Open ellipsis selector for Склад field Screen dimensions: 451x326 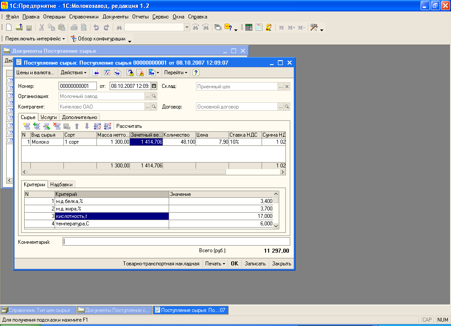click(281, 87)
